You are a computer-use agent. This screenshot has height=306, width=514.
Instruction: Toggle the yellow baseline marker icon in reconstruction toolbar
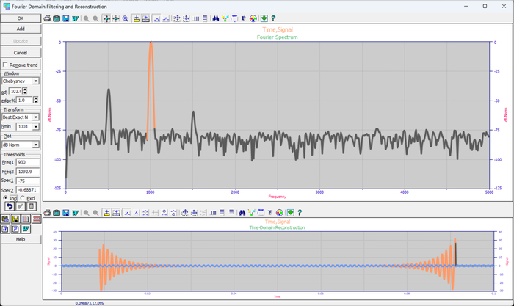(x=106, y=213)
